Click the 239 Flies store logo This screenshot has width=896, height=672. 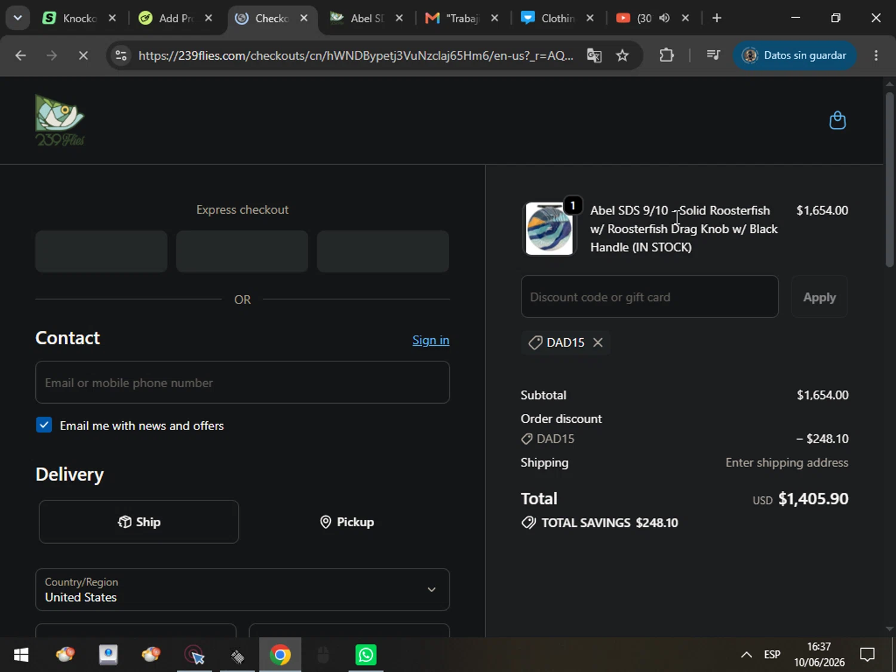pos(60,120)
